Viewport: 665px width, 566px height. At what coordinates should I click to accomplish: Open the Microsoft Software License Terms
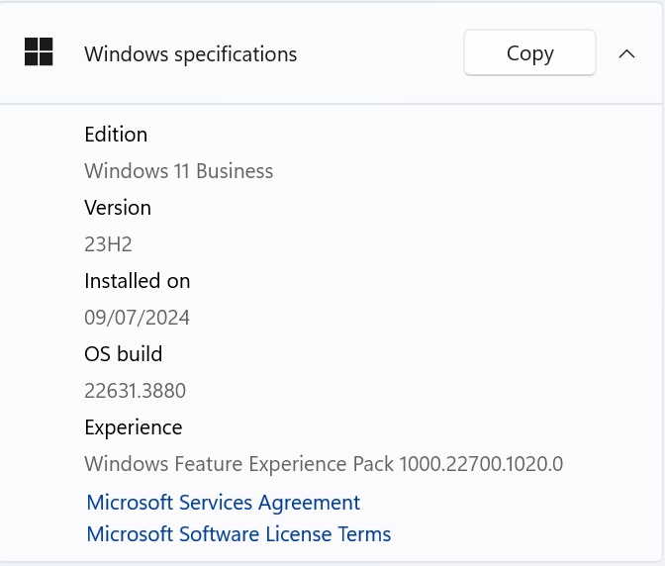point(238,533)
